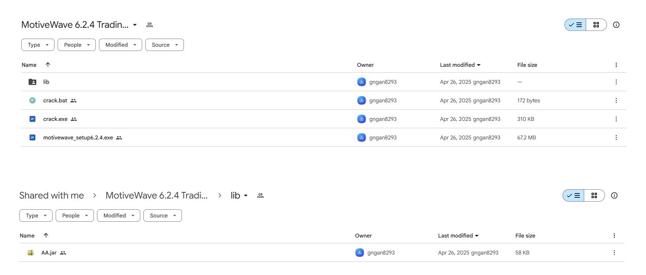
Task: Sort by Name column in upper panel
Action: click(29, 65)
